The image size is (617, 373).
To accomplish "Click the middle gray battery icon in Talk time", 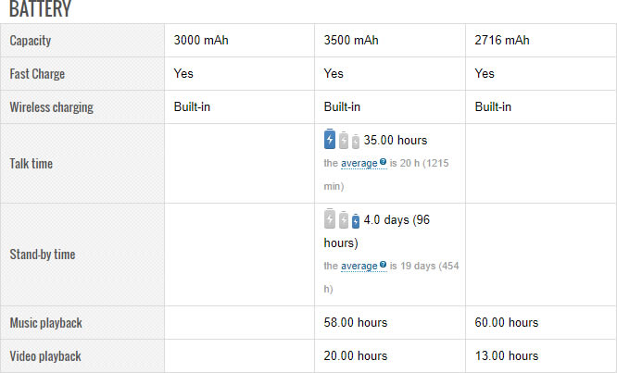I will click(x=344, y=141).
